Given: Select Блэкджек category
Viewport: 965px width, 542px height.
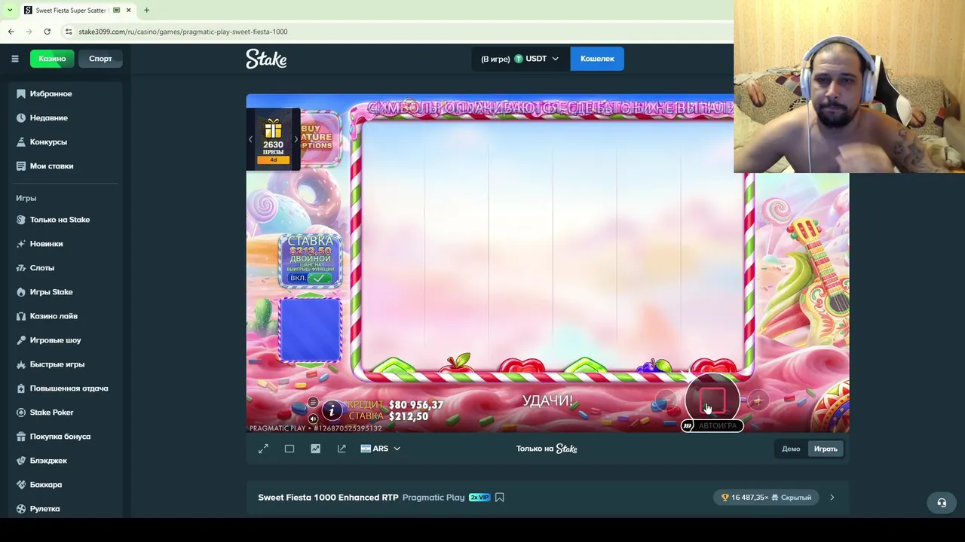Looking at the screenshot, I should click(66, 461).
